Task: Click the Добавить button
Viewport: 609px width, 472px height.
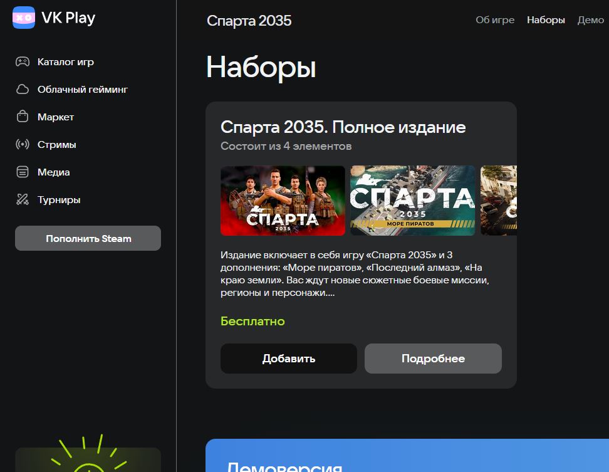Action: point(289,359)
